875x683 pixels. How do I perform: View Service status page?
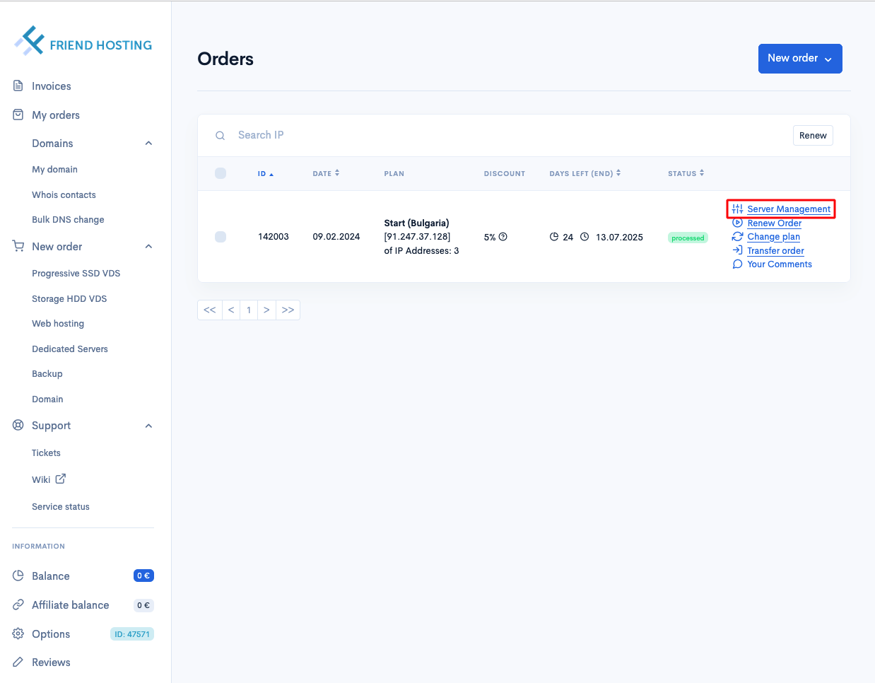[x=61, y=507]
